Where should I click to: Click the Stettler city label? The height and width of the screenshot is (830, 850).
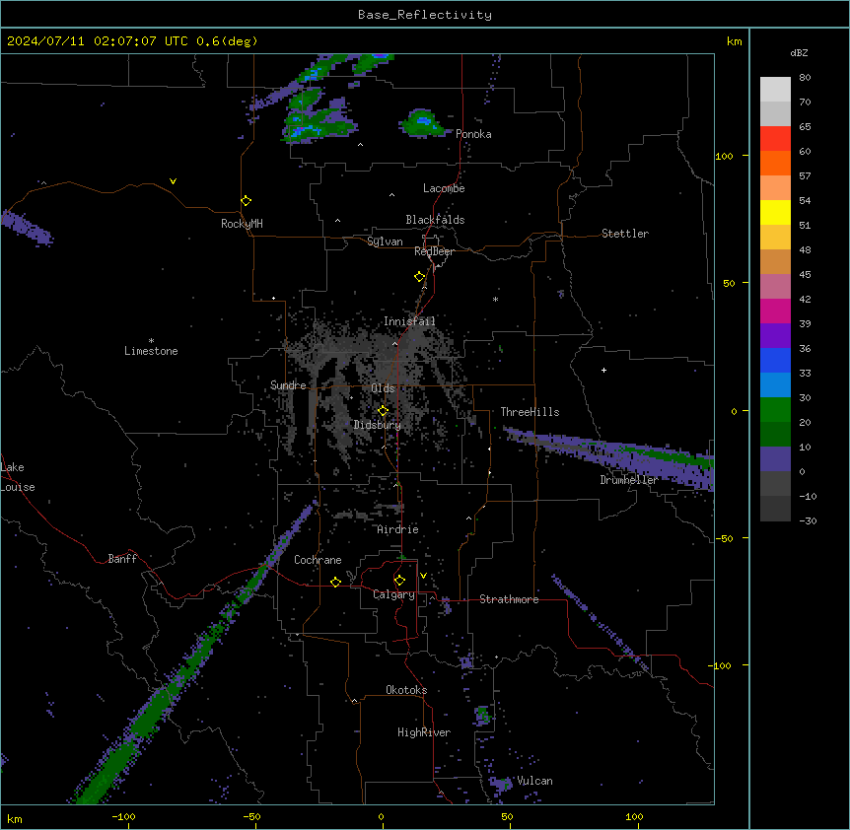pos(625,234)
